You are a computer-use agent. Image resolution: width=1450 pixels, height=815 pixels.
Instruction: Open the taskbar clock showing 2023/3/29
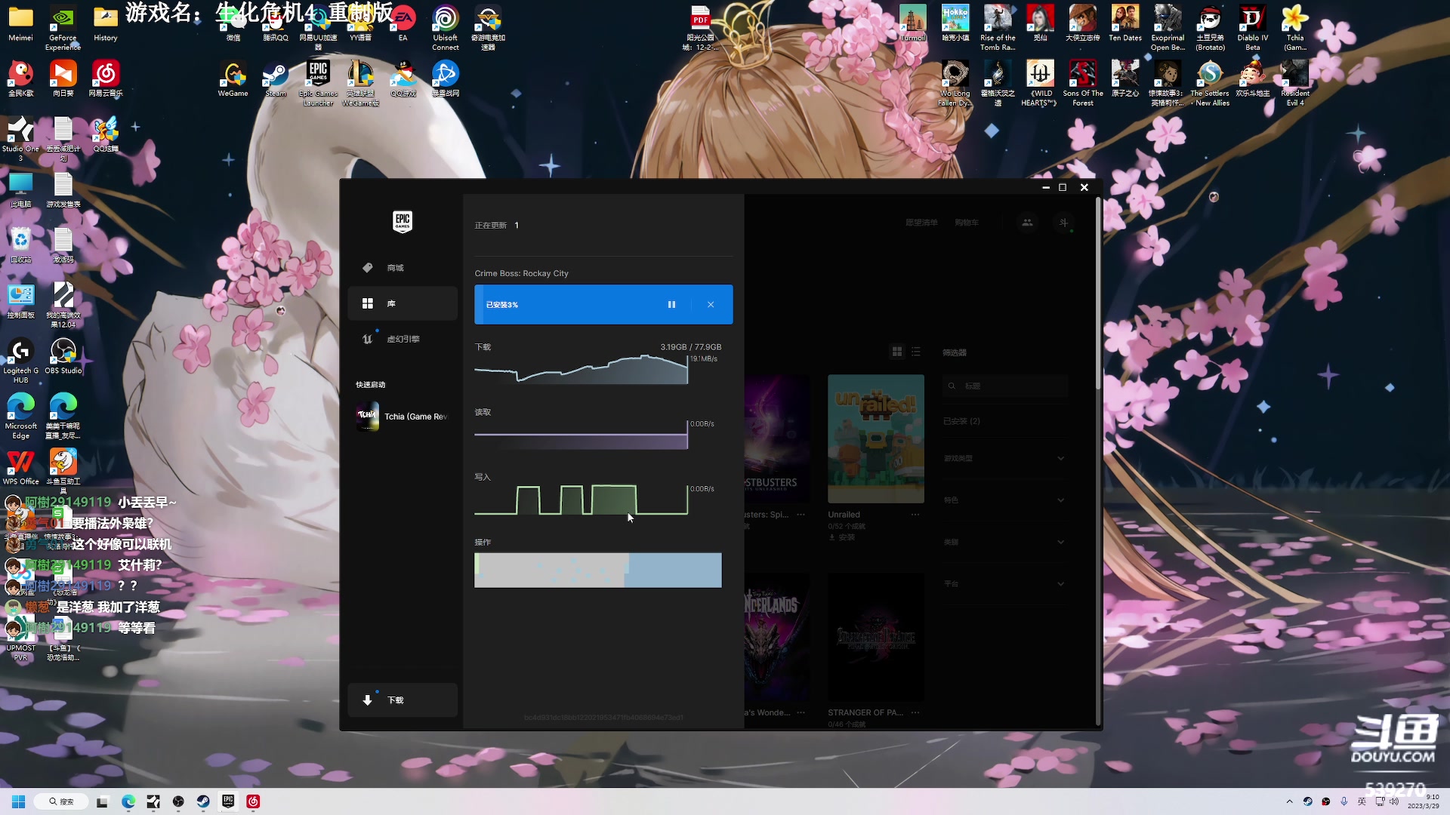(1424, 801)
